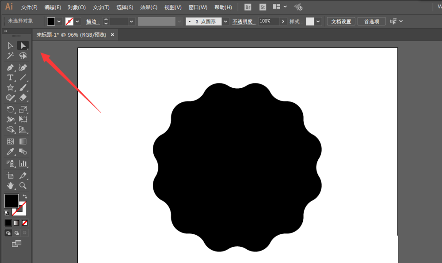Click the align-to options icon in control bar

393,21
